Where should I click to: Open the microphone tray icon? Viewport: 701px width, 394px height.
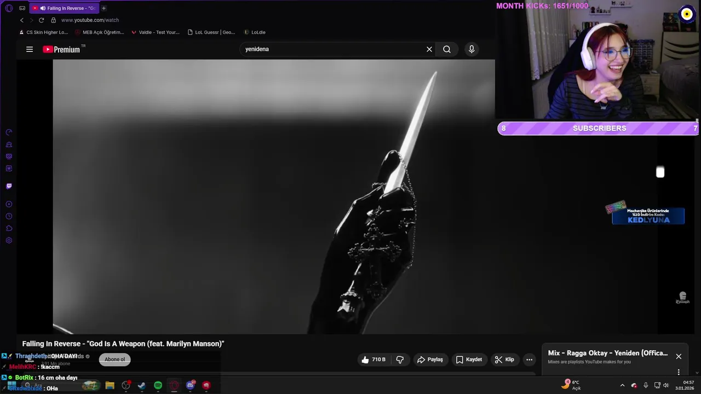646,385
